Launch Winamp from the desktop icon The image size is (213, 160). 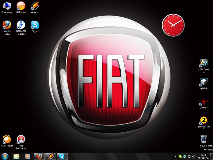(35, 6)
